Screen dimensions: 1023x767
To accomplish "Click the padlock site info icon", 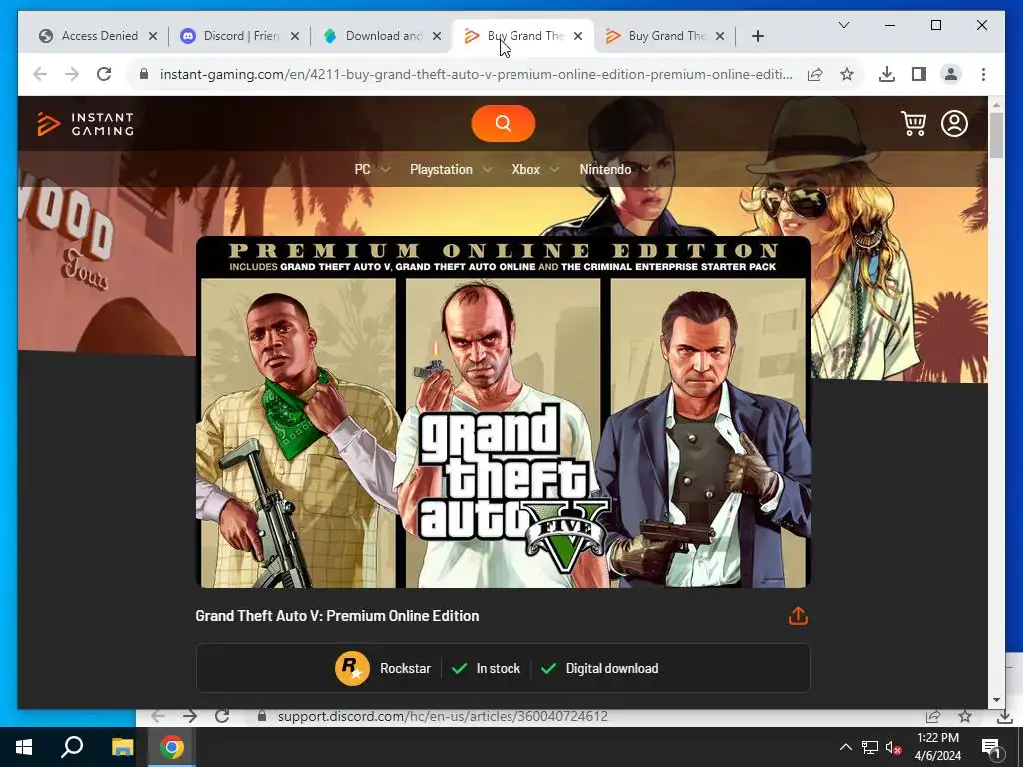I will [x=144, y=74].
